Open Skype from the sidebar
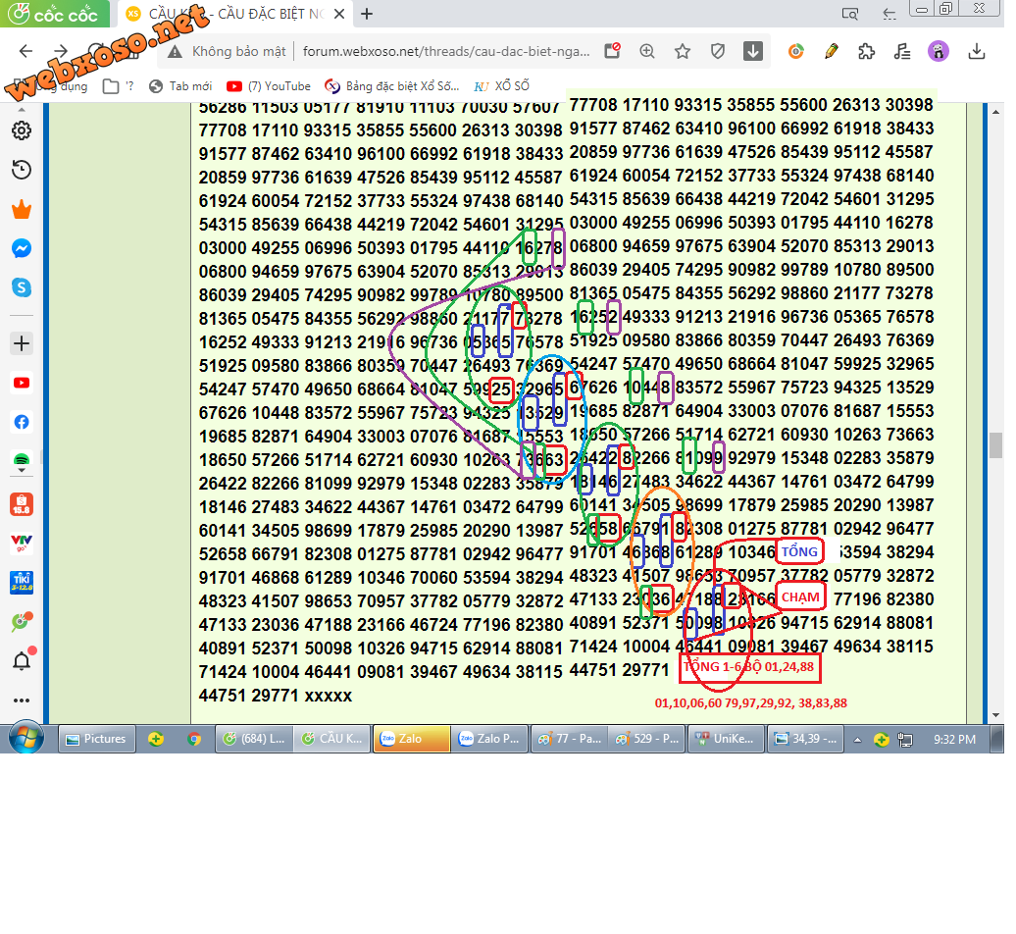 [22, 287]
